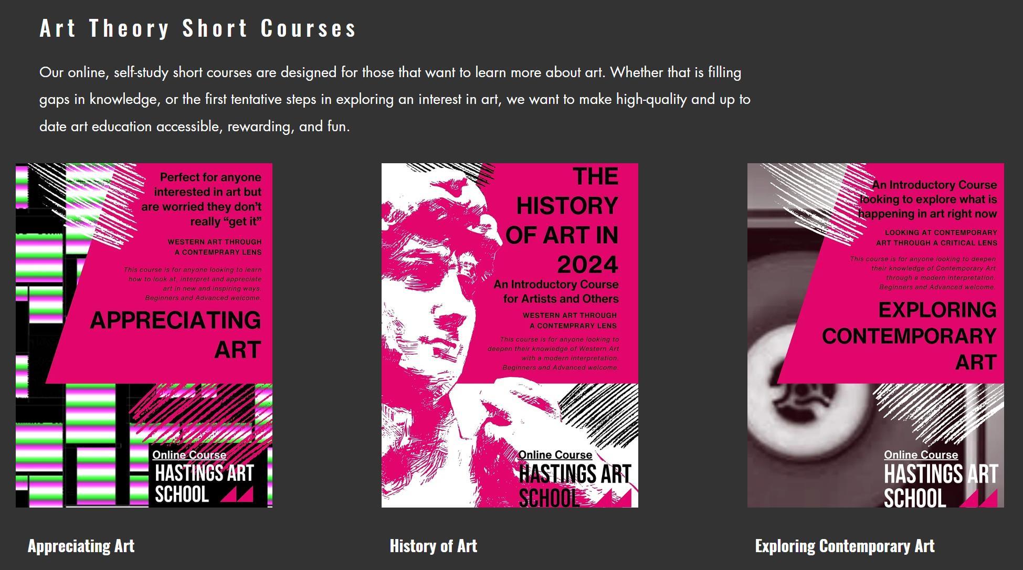Screen dimensions: 1023x570
Task: Click the Hastings Art School logo on History poster
Action: 575,485
